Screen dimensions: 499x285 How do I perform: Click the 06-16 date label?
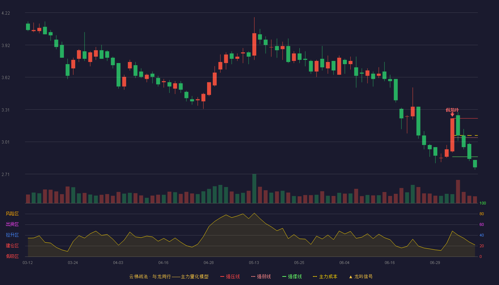(x=390, y=263)
